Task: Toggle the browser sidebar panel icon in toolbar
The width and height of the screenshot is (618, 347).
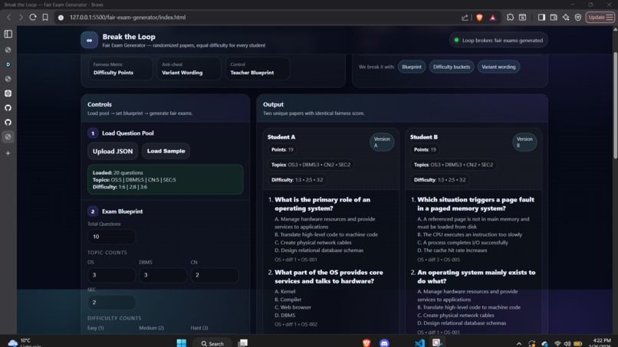Action: (x=541, y=18)
